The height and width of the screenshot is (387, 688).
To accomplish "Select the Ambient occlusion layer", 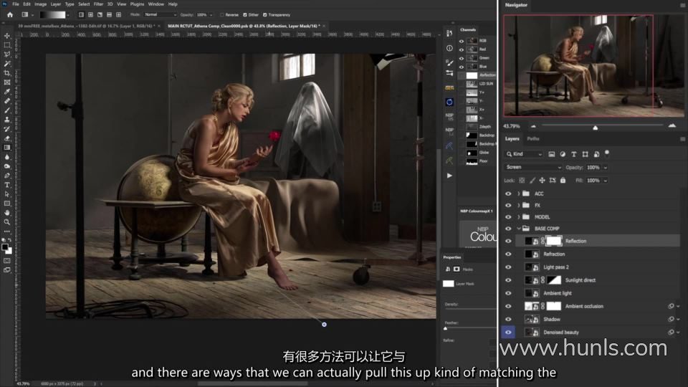I will [x=585, y=306].
